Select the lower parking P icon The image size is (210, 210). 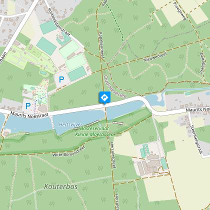coord(28,106)
